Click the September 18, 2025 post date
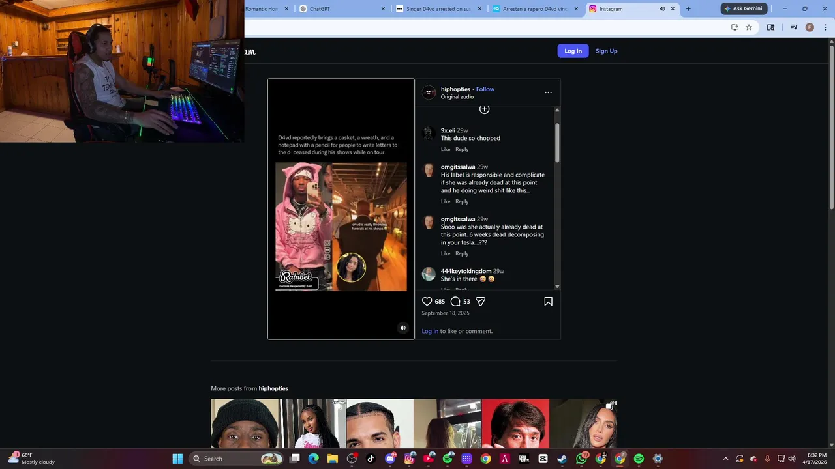The image size is (835, 469). tap(446, 313)
